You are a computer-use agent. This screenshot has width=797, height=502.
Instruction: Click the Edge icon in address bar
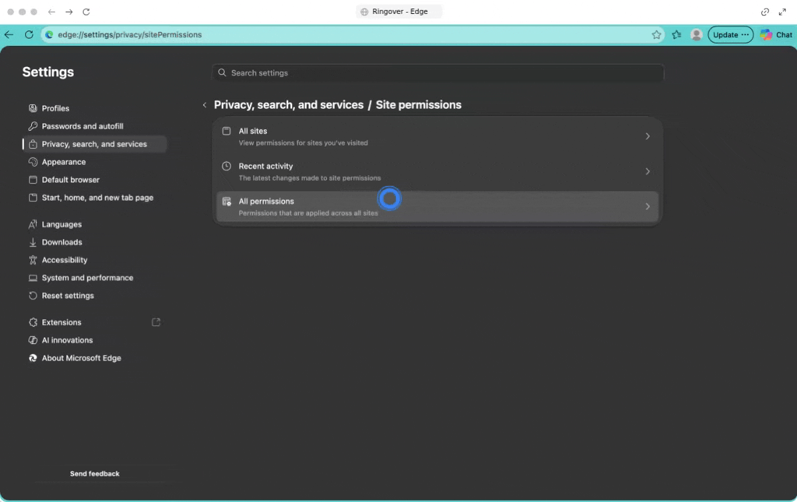click(49, 35)
